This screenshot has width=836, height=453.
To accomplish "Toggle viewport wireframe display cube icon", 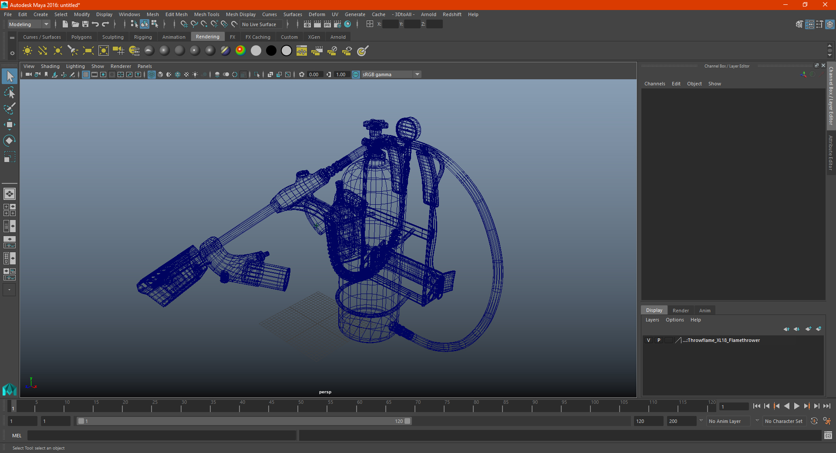I will (x=152, y=74).
